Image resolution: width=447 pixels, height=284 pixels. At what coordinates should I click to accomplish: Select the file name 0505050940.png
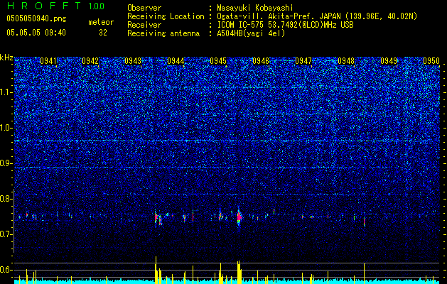coord(36,19)
